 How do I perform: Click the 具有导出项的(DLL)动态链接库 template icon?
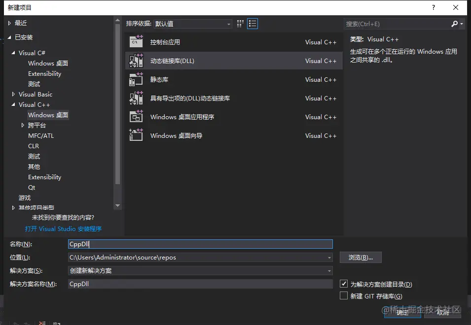pos(136,98)
